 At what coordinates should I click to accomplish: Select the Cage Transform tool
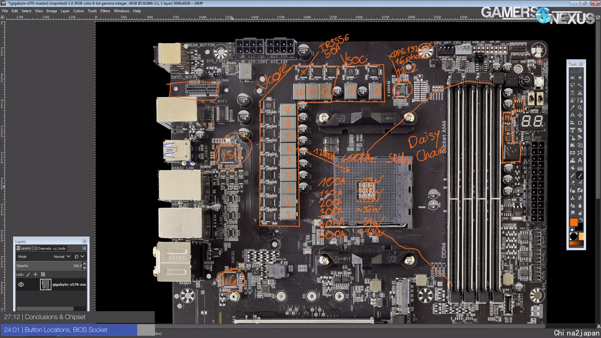580,153
